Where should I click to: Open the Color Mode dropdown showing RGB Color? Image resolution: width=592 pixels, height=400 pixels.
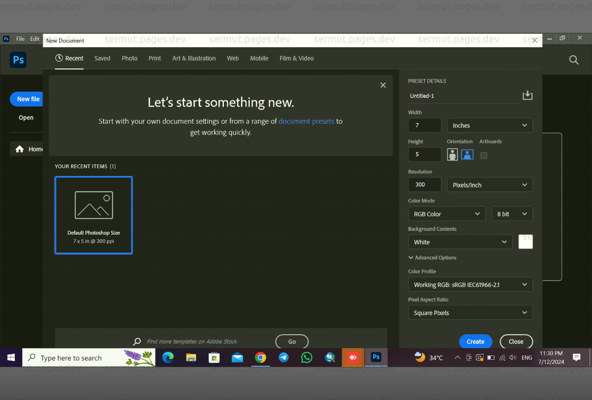pyautogui.click(x=447, y=213)
